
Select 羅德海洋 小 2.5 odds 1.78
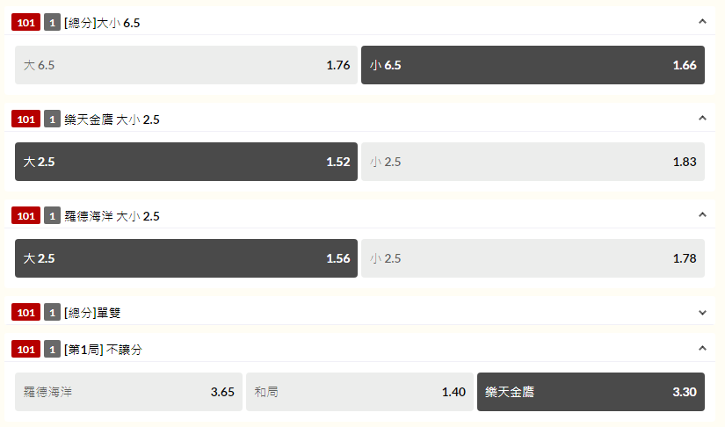[533, 257]
